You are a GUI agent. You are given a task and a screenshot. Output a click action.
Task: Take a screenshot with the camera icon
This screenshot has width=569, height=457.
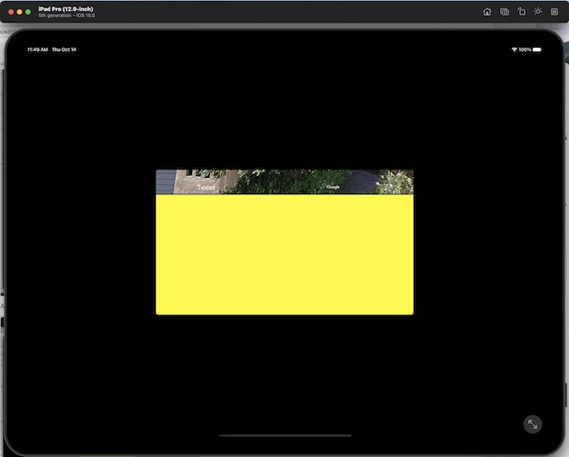coord(504,12)
